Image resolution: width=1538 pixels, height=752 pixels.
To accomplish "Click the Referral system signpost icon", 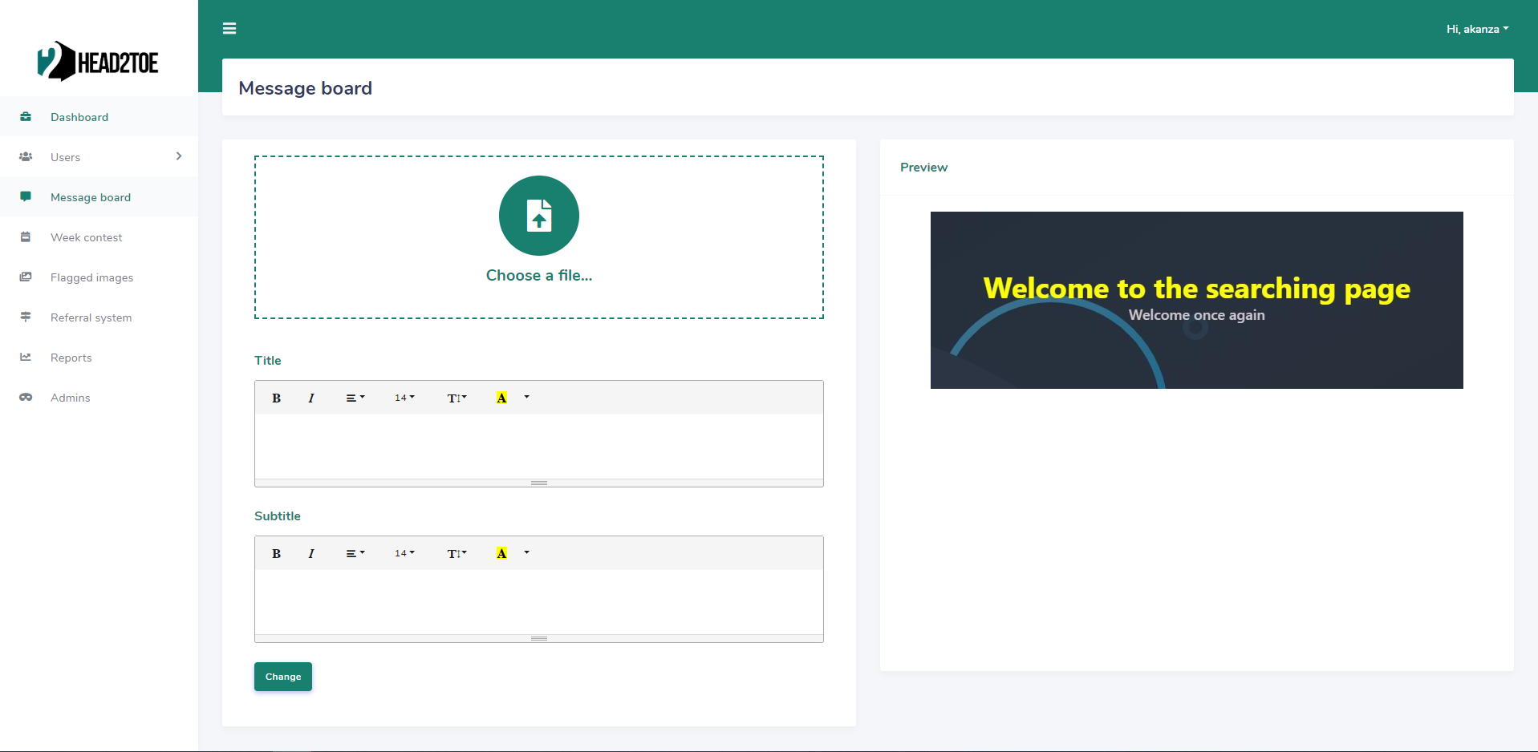I will click(26, 317).
